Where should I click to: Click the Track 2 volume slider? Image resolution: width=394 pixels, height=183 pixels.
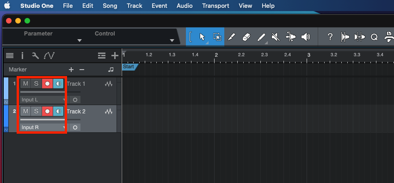coord(50,119)
